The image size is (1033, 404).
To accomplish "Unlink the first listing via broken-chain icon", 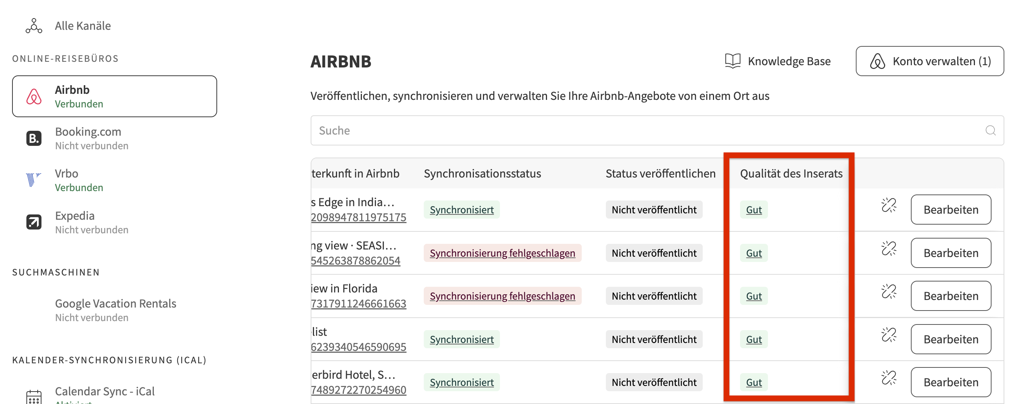I will click(889, 205).
